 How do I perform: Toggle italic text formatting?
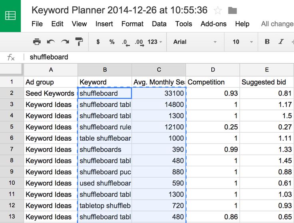pyautogui.click(x=281, y=42)
